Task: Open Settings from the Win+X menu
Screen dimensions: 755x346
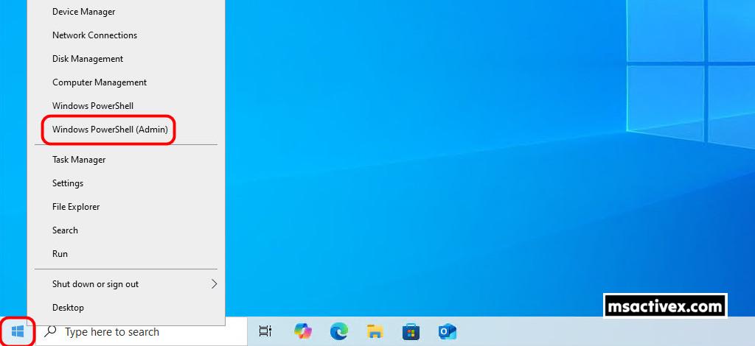Action: [68, 183]
